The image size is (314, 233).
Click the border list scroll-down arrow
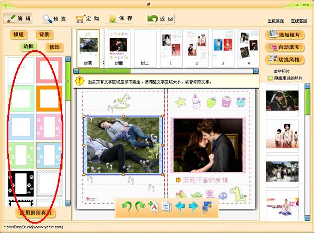68,203
